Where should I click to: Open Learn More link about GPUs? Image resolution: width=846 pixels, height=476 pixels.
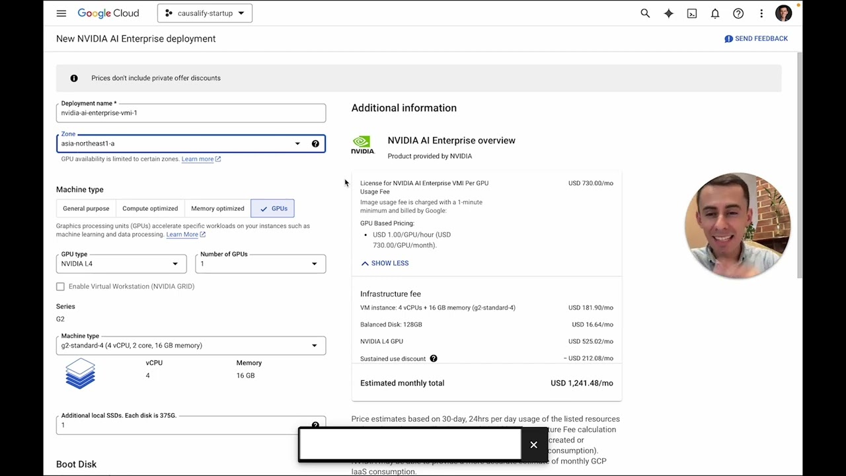click(x=186, y=234)
